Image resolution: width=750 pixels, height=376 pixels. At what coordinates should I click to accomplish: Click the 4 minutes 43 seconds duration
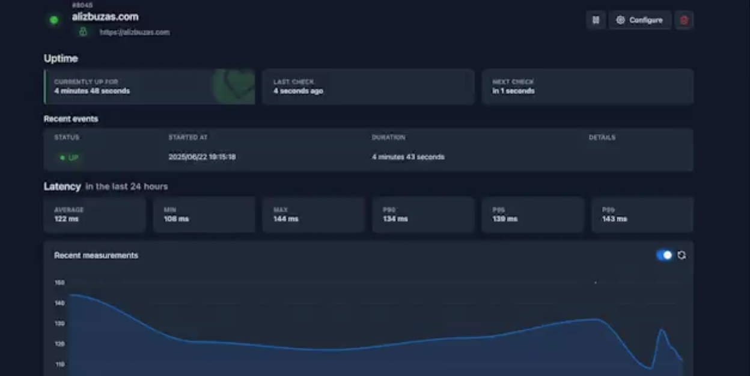(x=408, y=157)
